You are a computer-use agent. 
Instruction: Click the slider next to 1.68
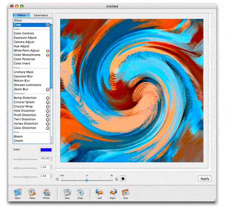(x=25, y=177)
